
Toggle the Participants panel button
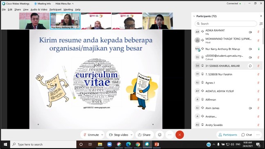228,135
